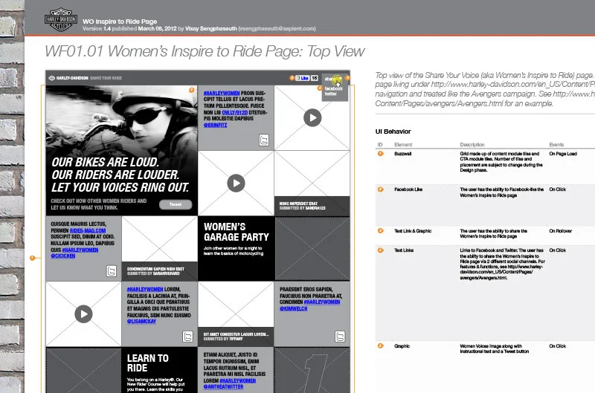
Task: Click the 'Element' column header
Action: click(403, 144)
